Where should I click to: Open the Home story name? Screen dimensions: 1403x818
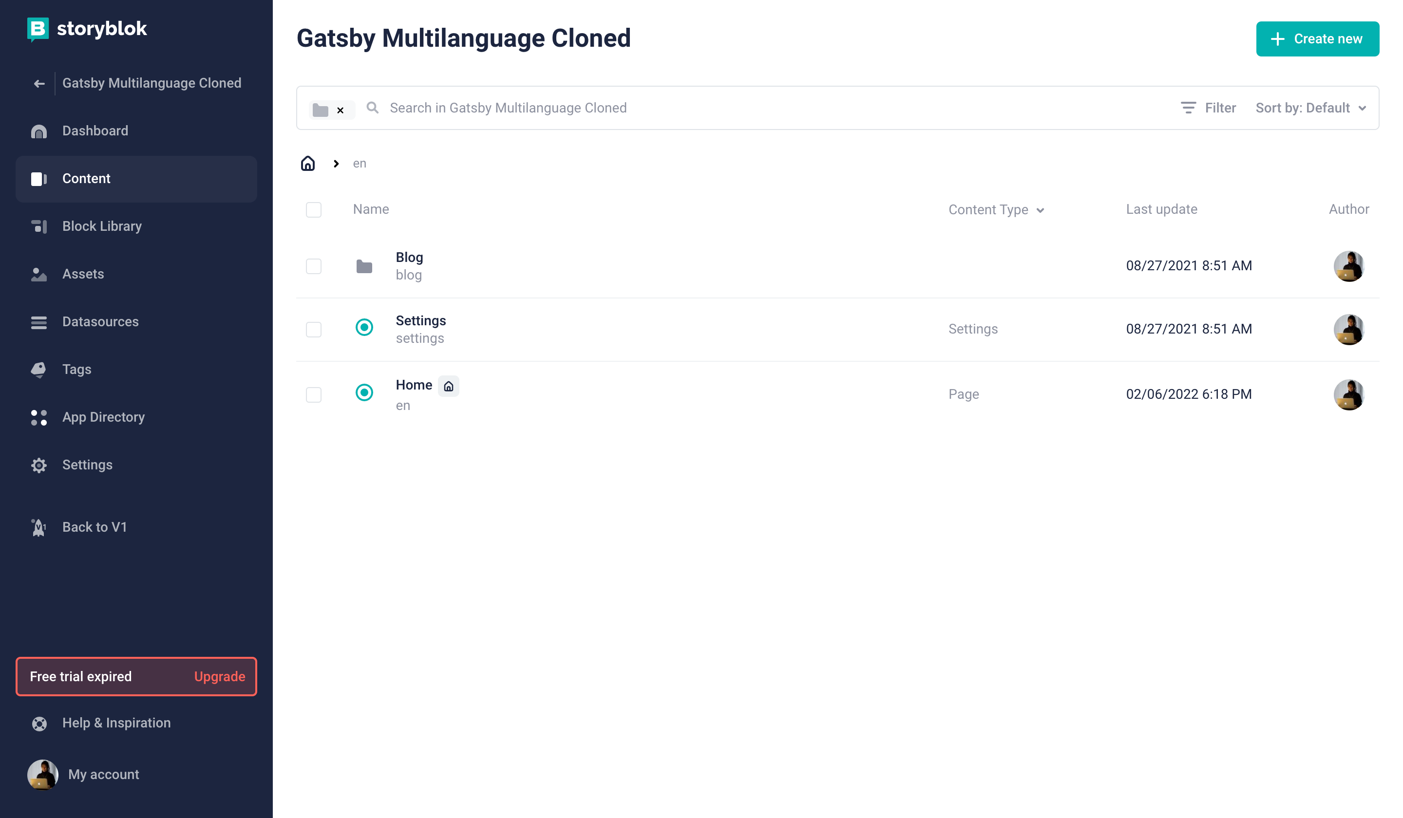tap(414, 385)
